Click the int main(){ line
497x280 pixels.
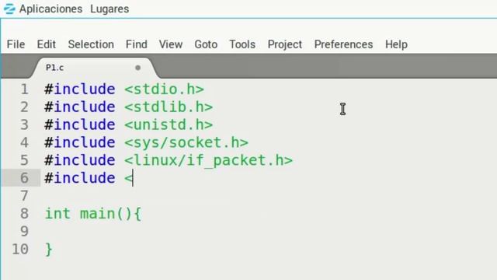pyautogui.click(x=93, y=214)
